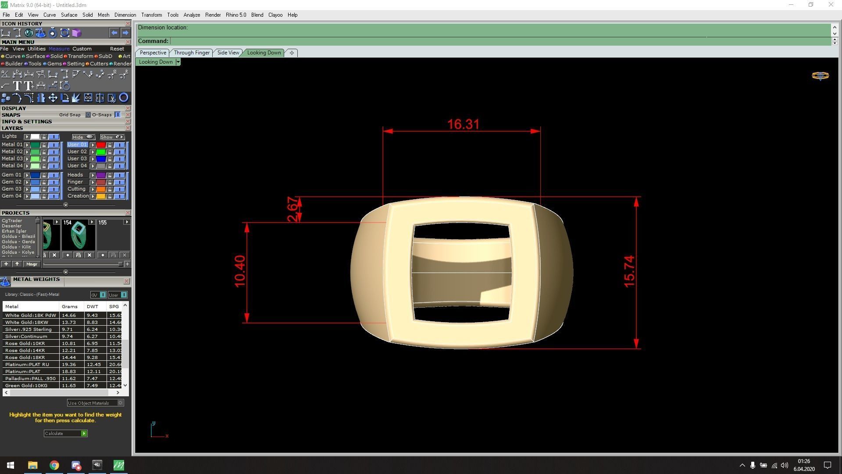The width and height of the screenshot is (842, 474).
Task: Click the purple cube icon in Icon History
Action: coord(76,33)
